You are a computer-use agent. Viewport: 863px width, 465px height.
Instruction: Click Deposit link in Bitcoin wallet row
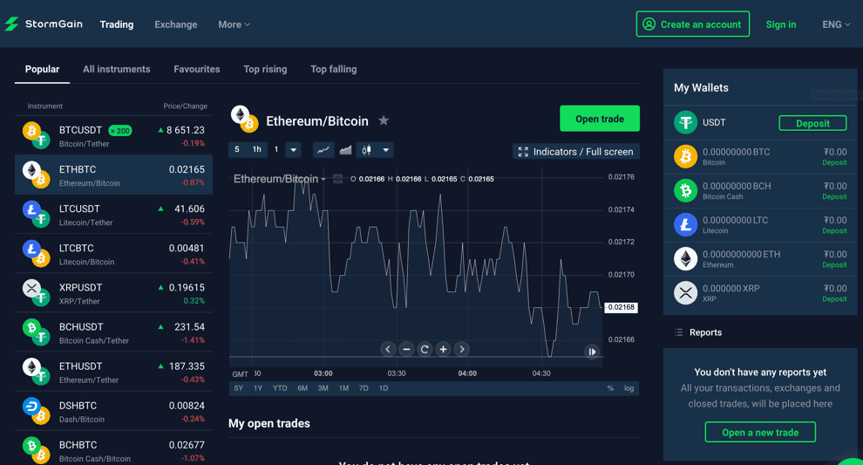point(834,162)
